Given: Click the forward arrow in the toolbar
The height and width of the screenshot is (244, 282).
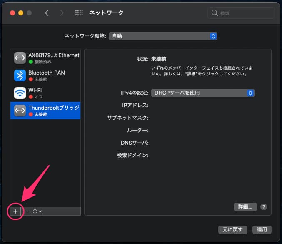Looking at the screenshot, I should pos(62,13).
